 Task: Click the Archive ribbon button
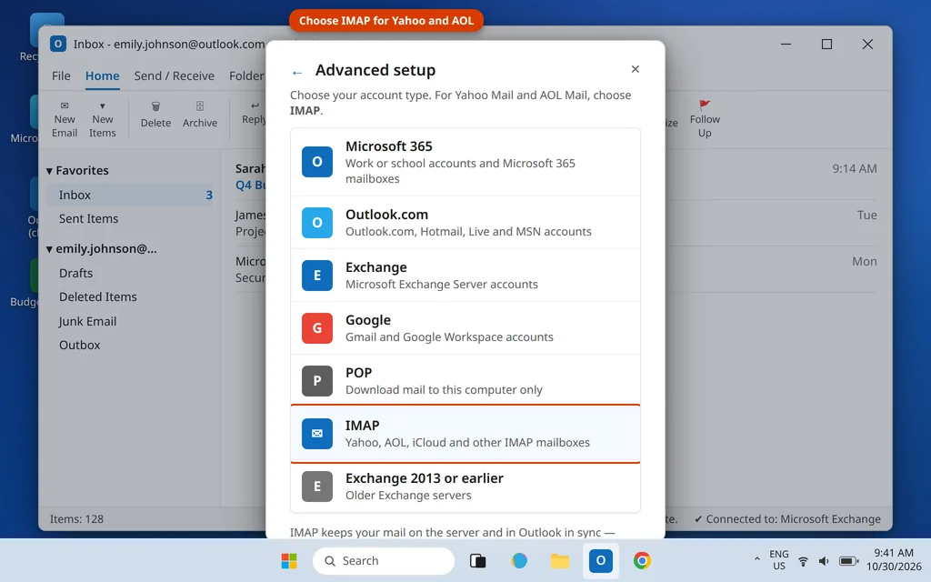pyautogui.click(x=199, y=115)
